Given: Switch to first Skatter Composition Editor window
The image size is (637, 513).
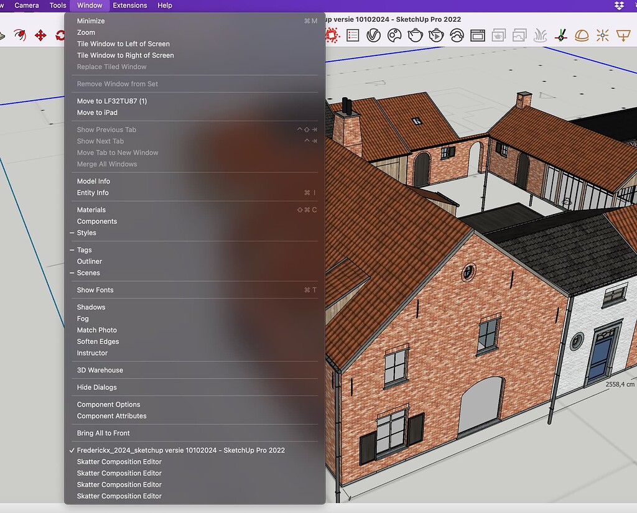Looking at the screenshot, I should click(119, 462).
